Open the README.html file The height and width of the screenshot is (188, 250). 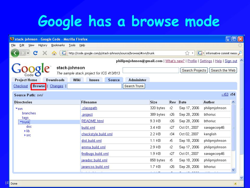[x=92, y=121]
